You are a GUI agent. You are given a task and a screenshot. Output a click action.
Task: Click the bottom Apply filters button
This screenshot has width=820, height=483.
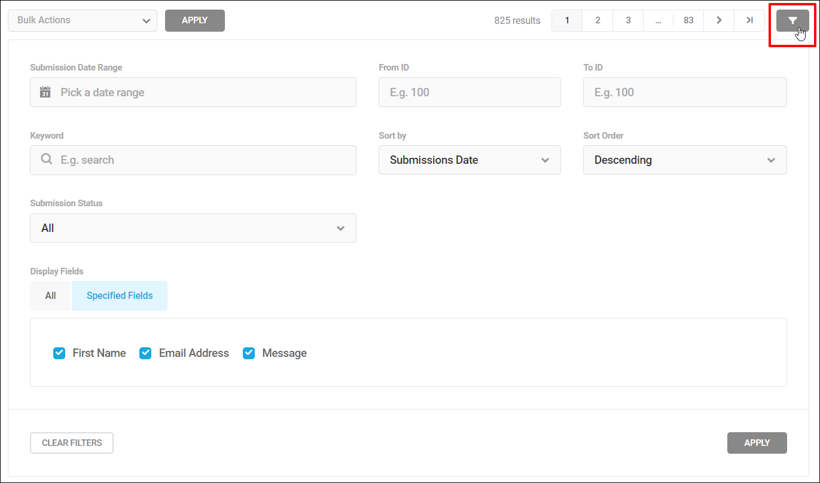point(757,443)
